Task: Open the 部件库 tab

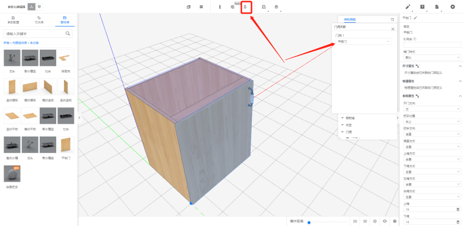Action: click(64, 20)
